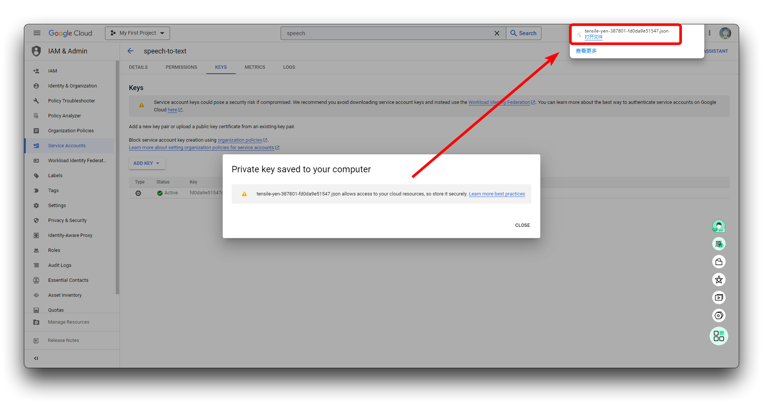The height and width of the screenshot is (404, 763).
Task: Click the VIP avatar floating icon
Action: click(x=719, y=226)
